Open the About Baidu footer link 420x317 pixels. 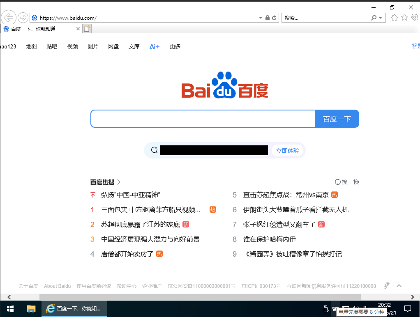coord(57,286)
